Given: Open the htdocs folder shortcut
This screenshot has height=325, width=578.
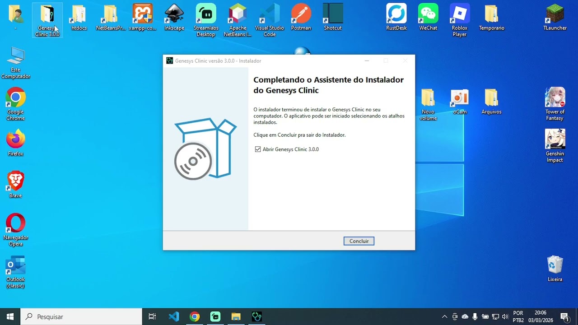Looking at the screenshot, I should [79, 18].
